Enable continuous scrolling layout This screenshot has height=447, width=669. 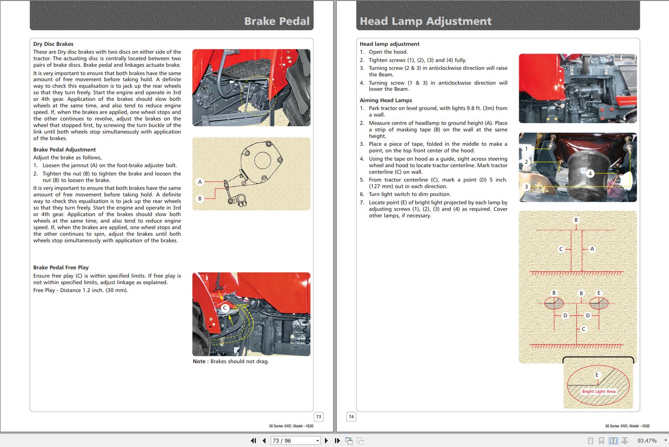(601, 440)
